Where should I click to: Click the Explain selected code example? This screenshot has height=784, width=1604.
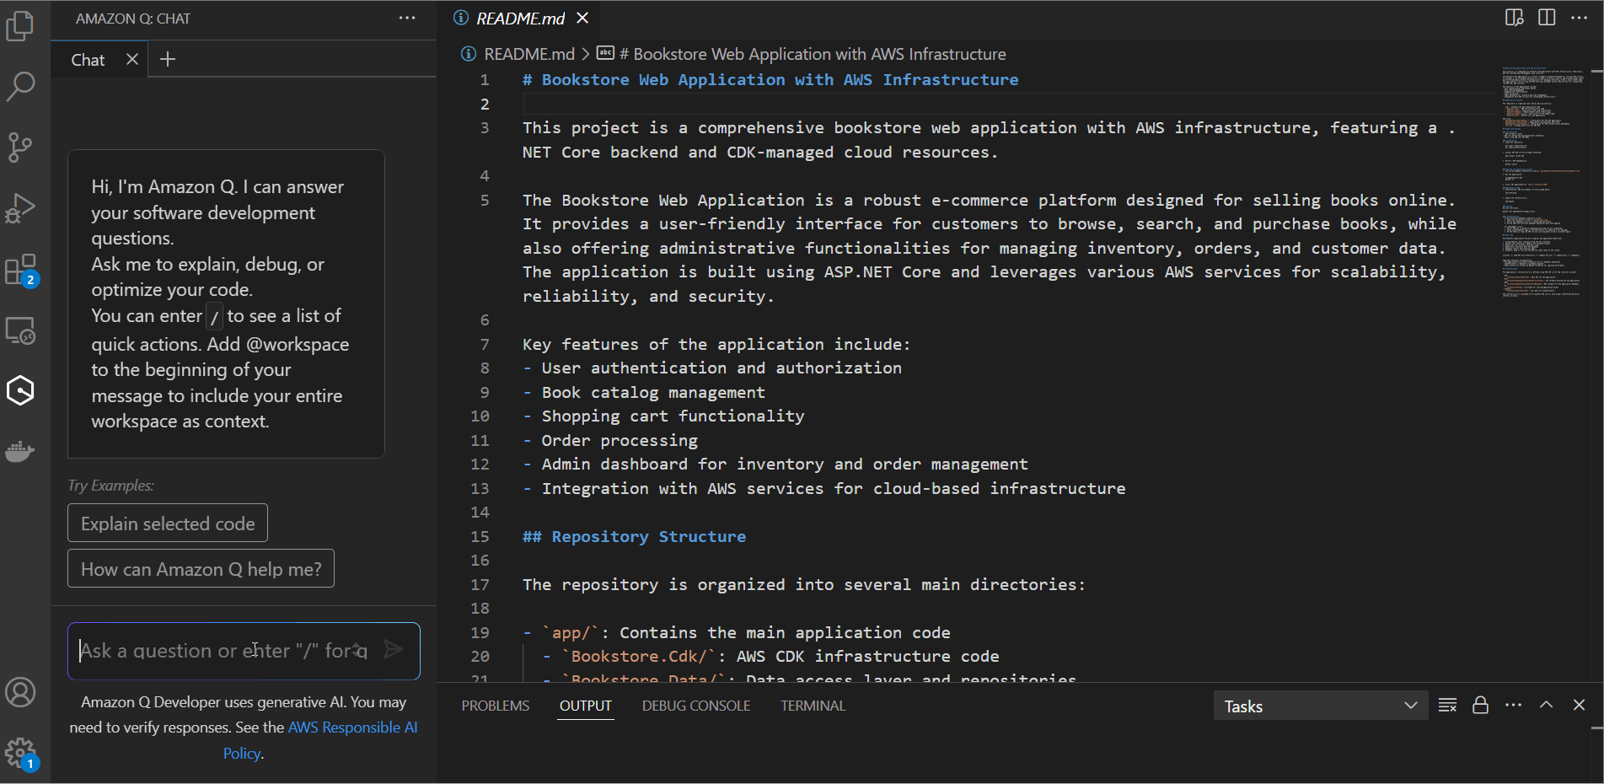[x=167, y=523]
